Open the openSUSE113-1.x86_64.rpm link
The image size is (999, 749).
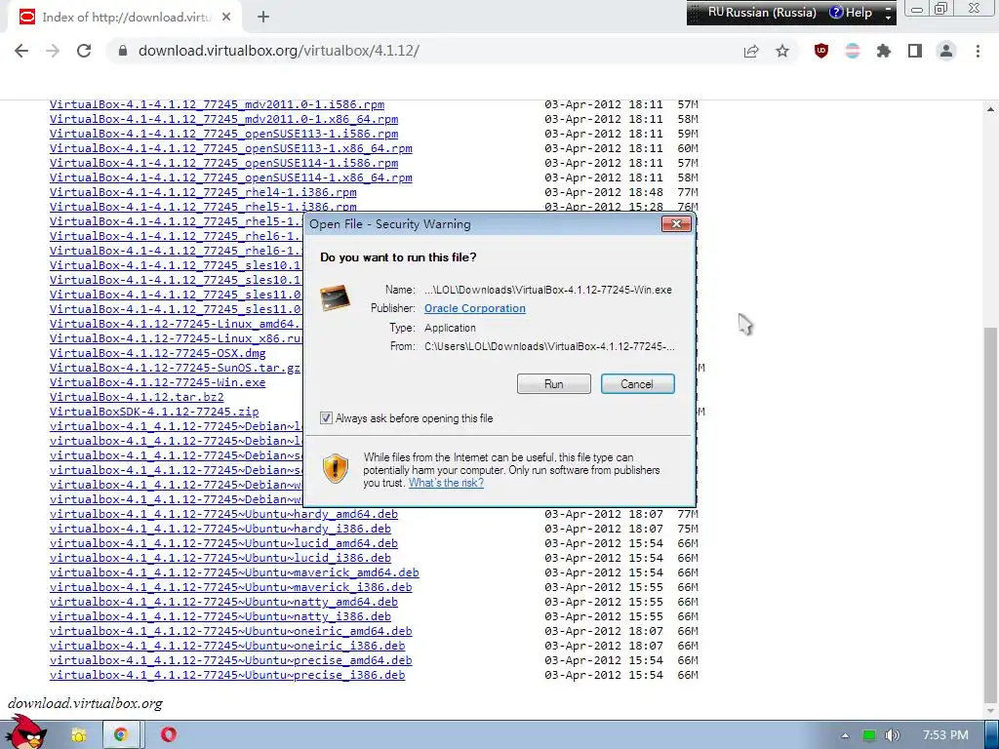click(230, 148)
